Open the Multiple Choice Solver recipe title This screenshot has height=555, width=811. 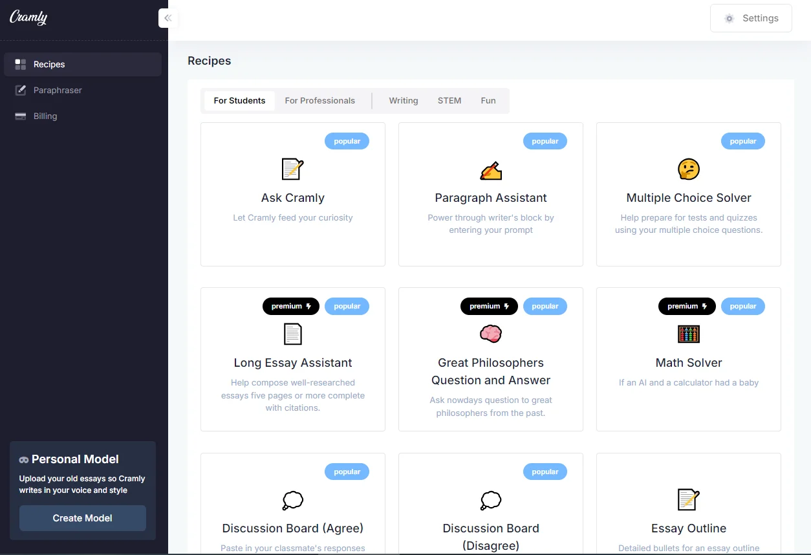(x=689, y=198)
